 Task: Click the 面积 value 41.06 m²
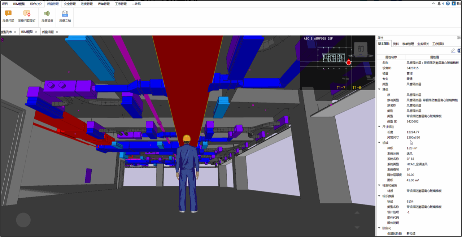tap(413, 180)
